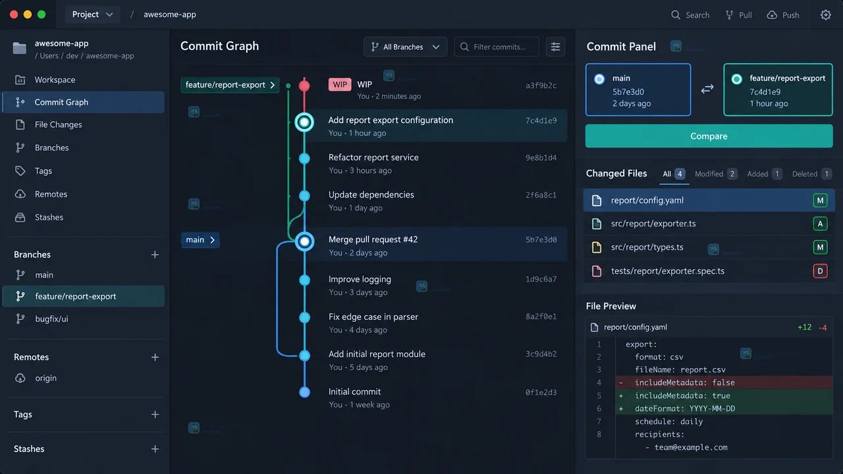843x474 pixels.
Task: Select the main branch in sidebar Branches
Action: (x=84, y=275)
